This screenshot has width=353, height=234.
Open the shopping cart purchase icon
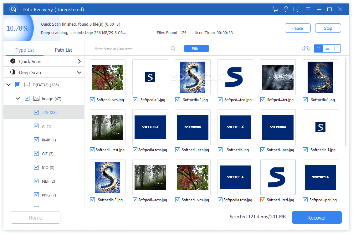tap(275, 9)
